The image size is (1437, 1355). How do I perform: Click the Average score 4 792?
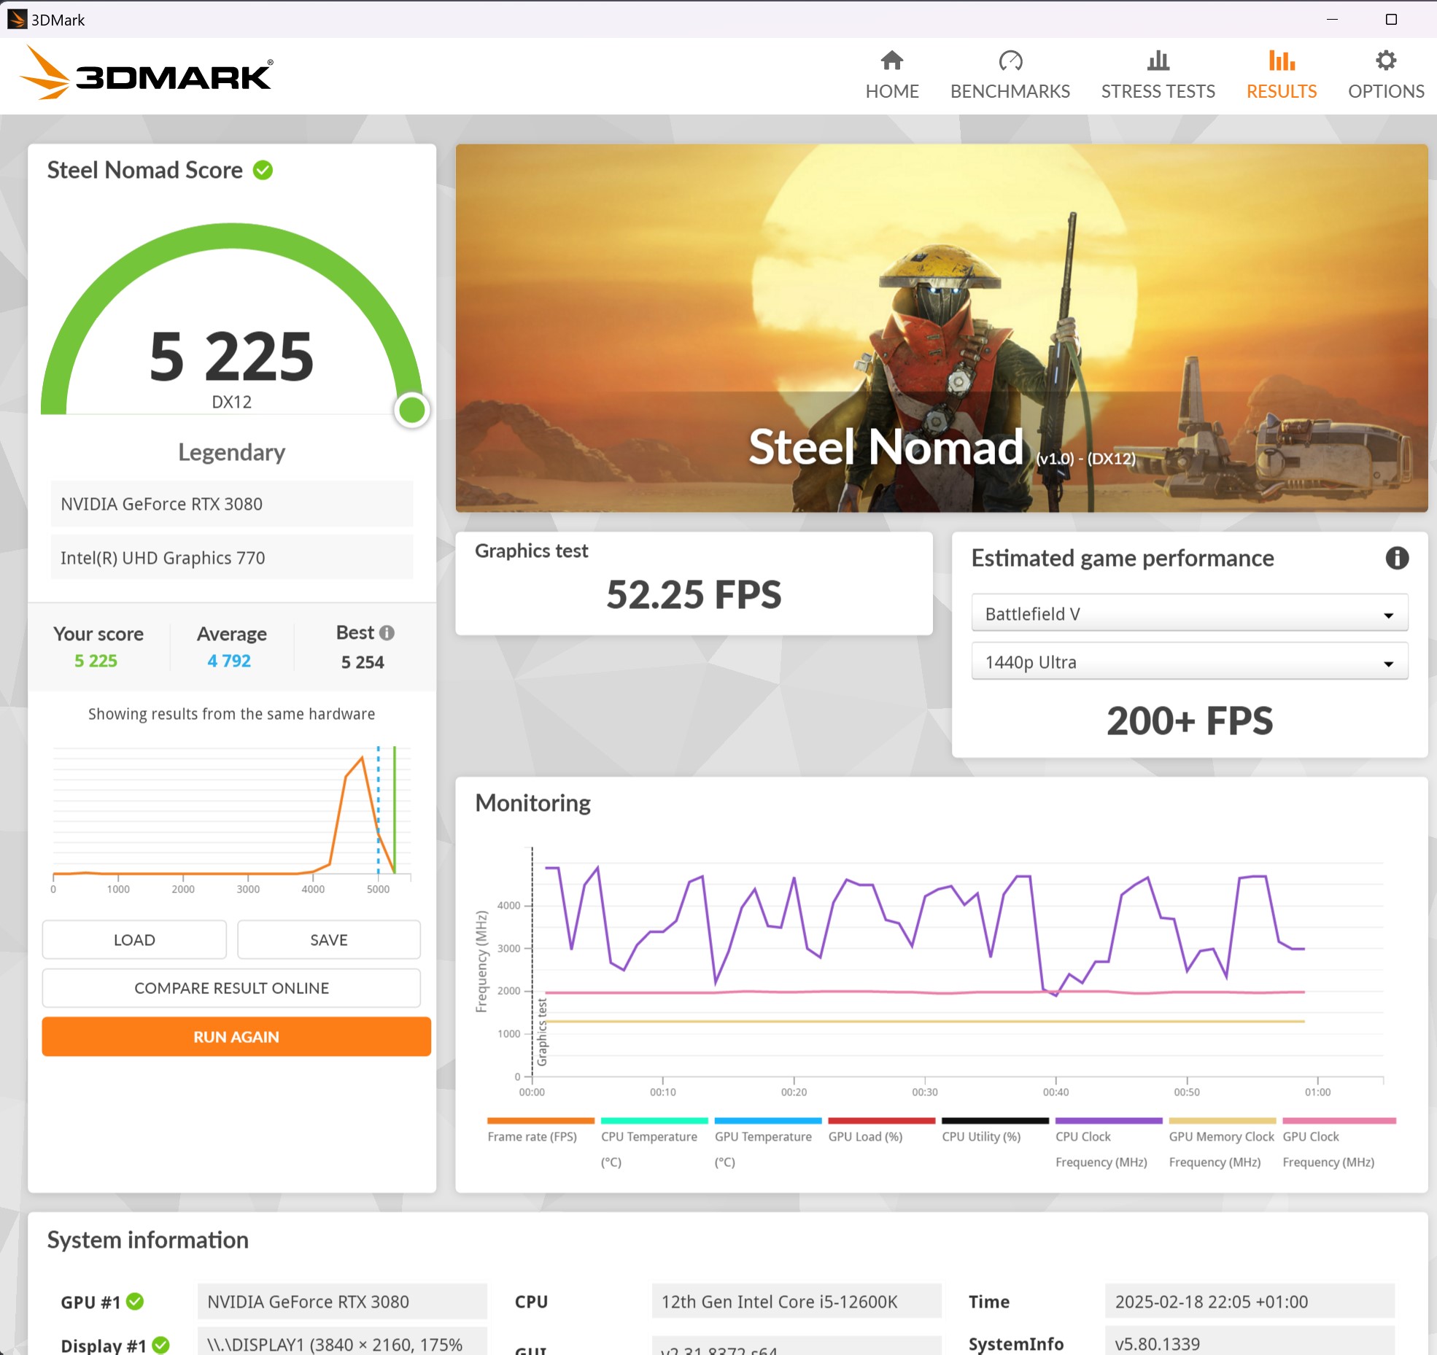pos(229,661)
